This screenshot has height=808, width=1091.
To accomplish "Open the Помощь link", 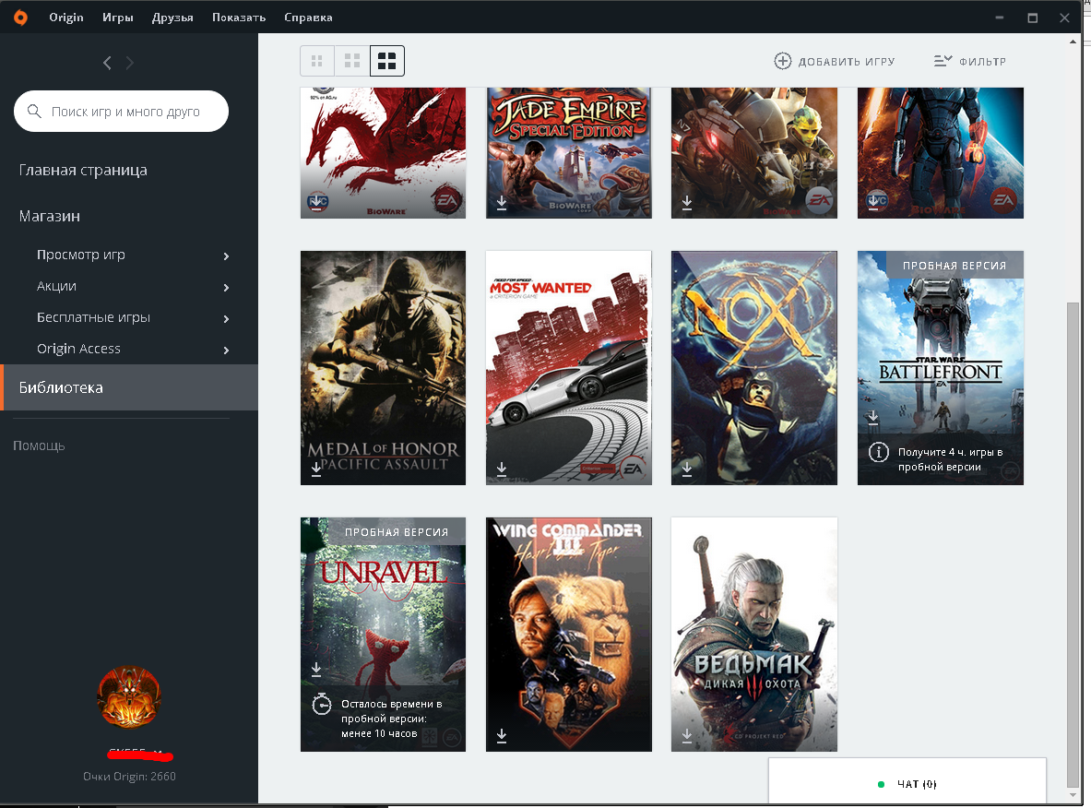I will coord(39,446).
